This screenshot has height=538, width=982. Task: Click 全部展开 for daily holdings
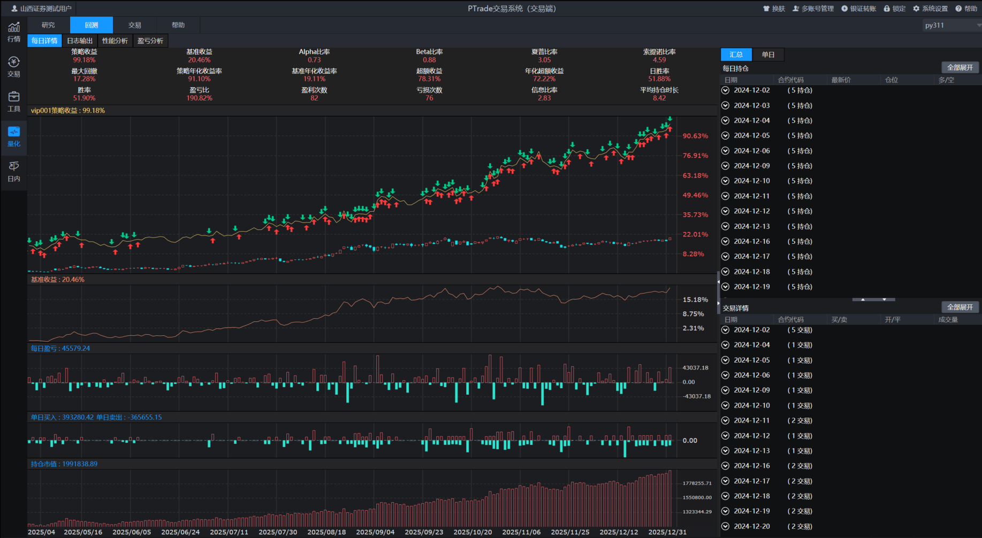[x=960, y=67]
